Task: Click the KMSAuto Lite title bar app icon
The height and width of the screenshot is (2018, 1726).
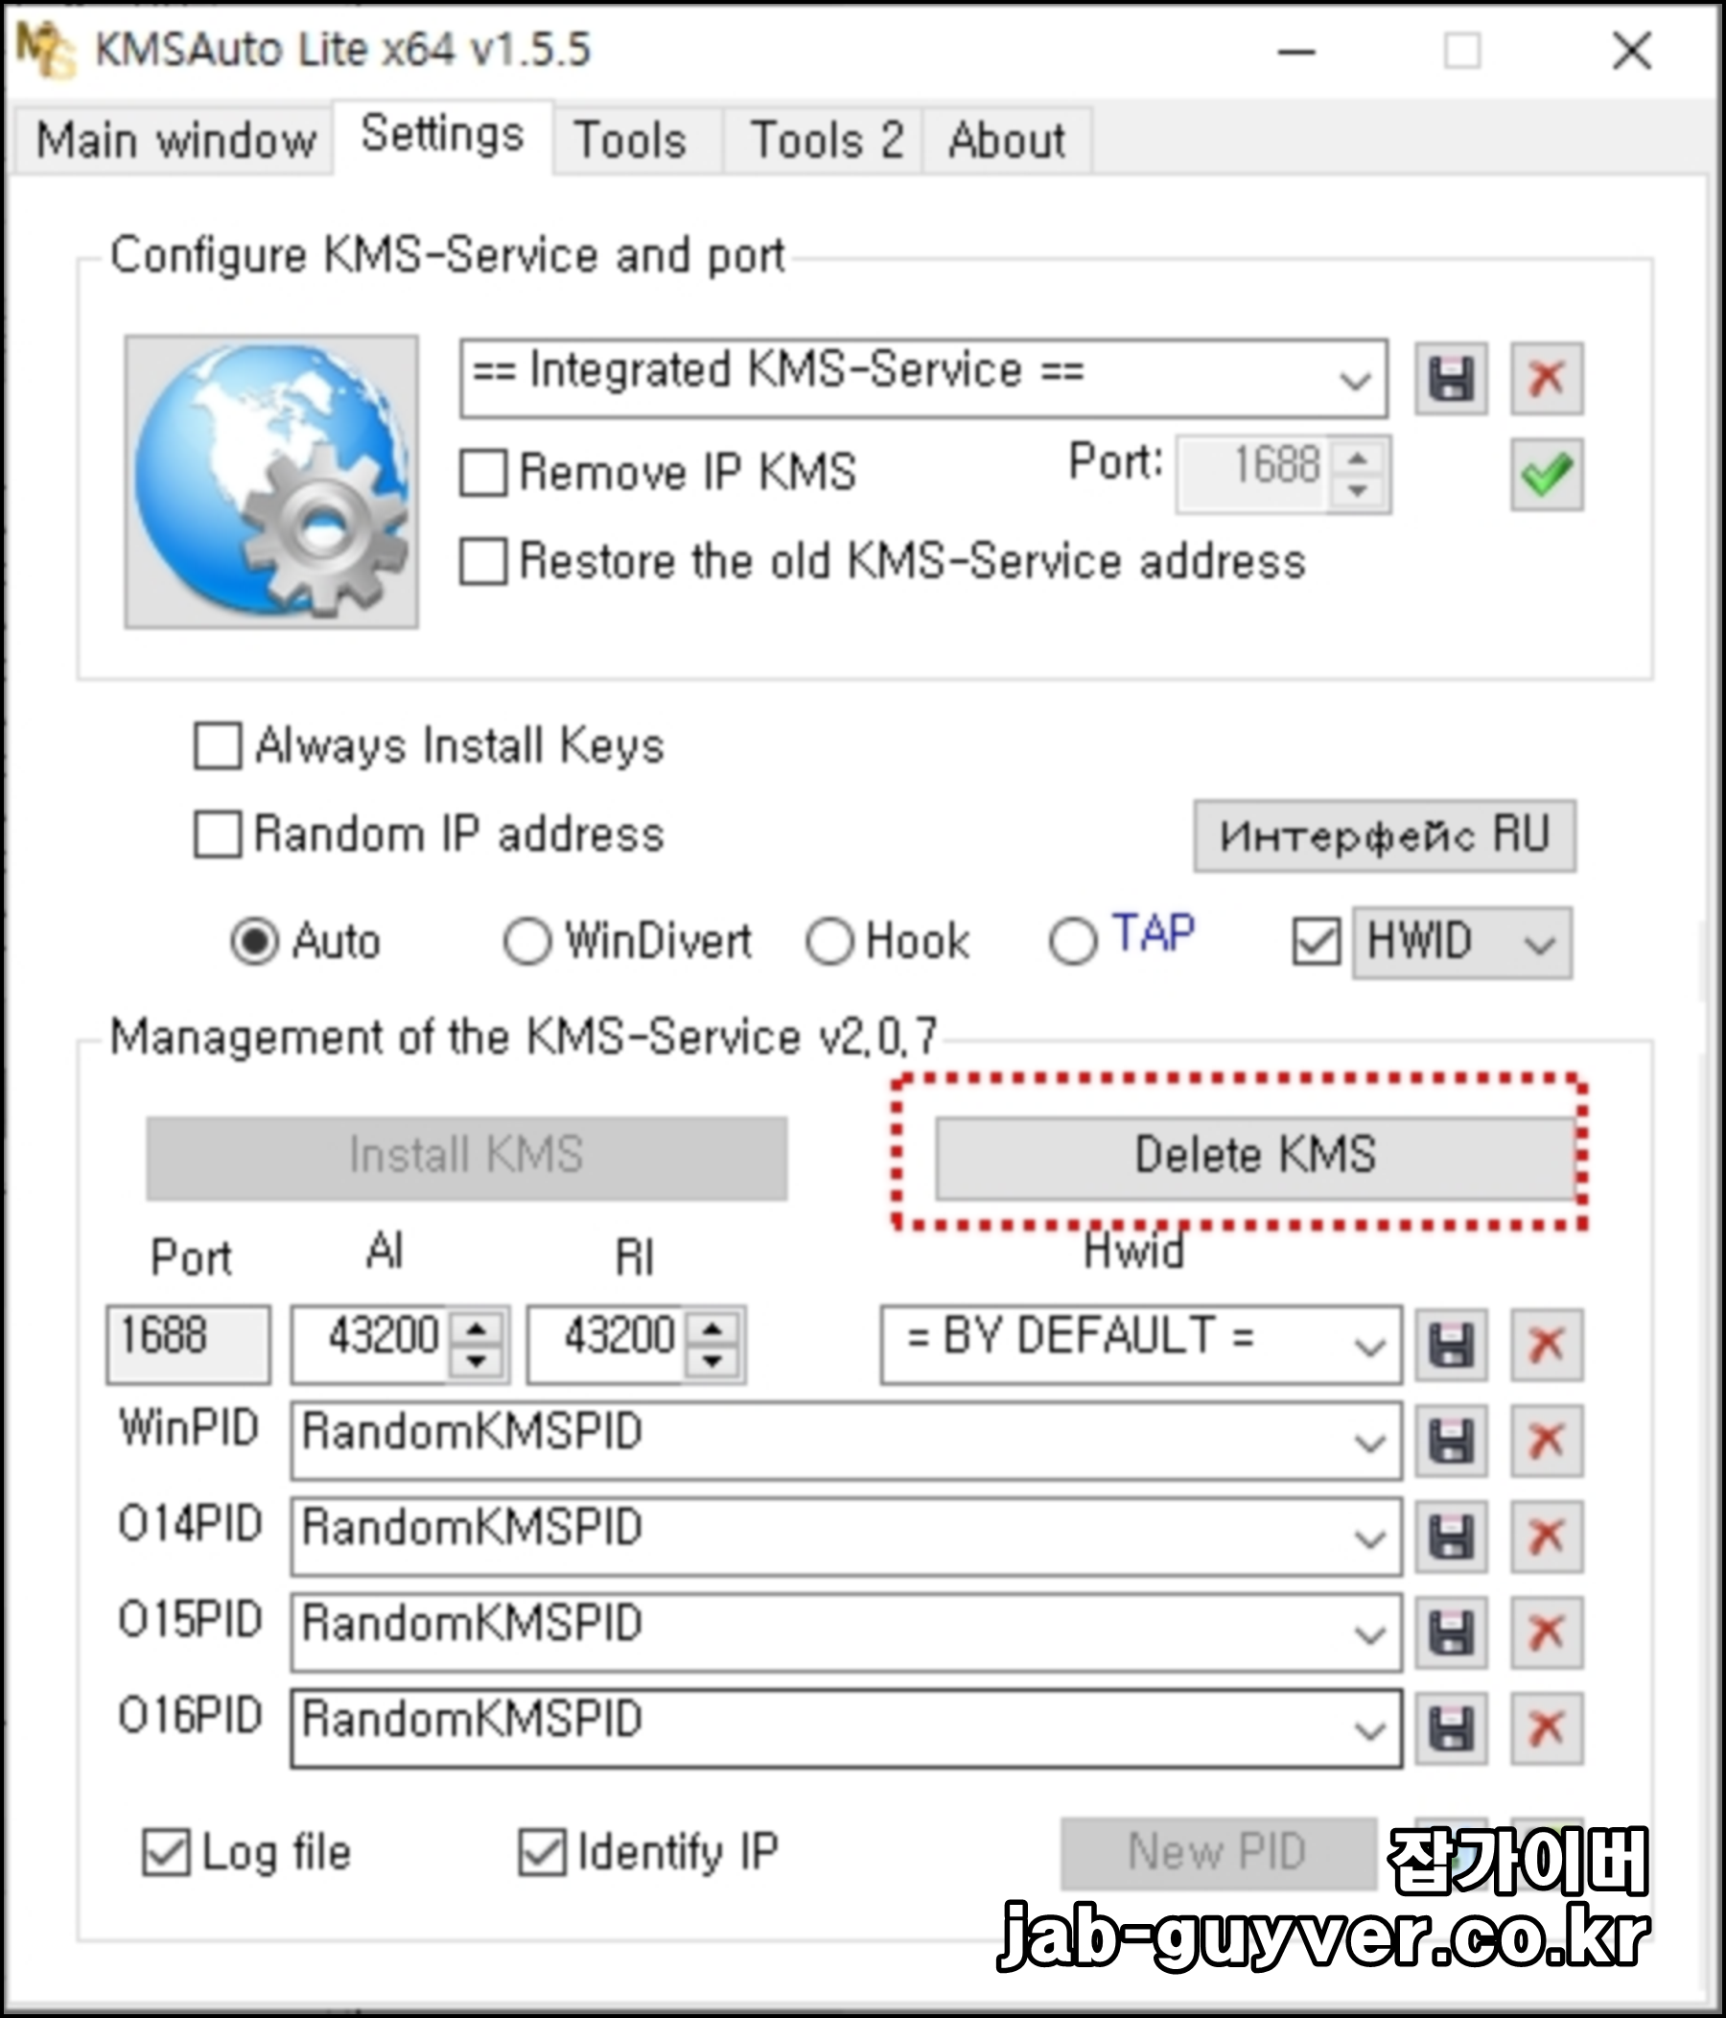Action: [46, 50]
